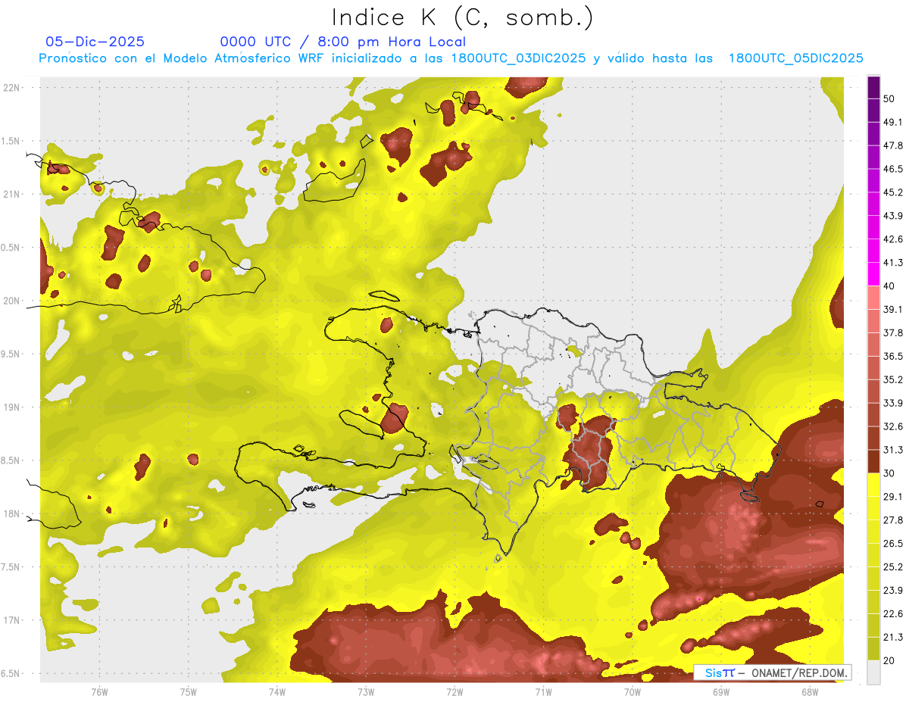Screen dimensions: 909x702
Task: Click the "22N" latitude label
Action: 12,87
